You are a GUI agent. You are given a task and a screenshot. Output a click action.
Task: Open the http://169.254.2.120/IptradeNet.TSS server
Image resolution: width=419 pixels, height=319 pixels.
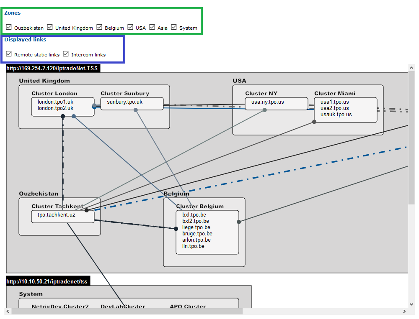[x=53, y=68]
